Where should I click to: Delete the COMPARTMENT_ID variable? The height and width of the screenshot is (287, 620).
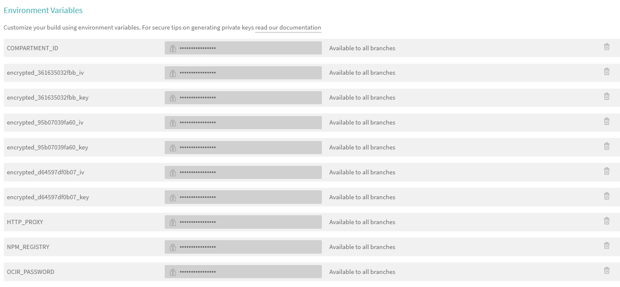point(606,47)
